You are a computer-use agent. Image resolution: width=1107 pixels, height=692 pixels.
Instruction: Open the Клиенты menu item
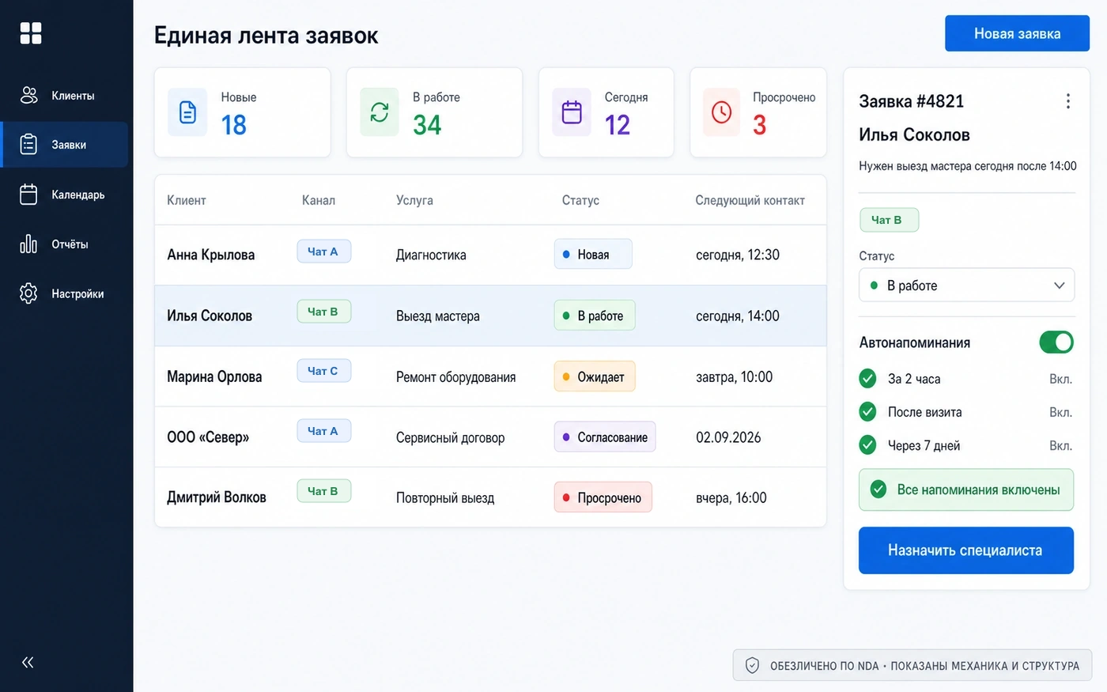tap(64, 96)
